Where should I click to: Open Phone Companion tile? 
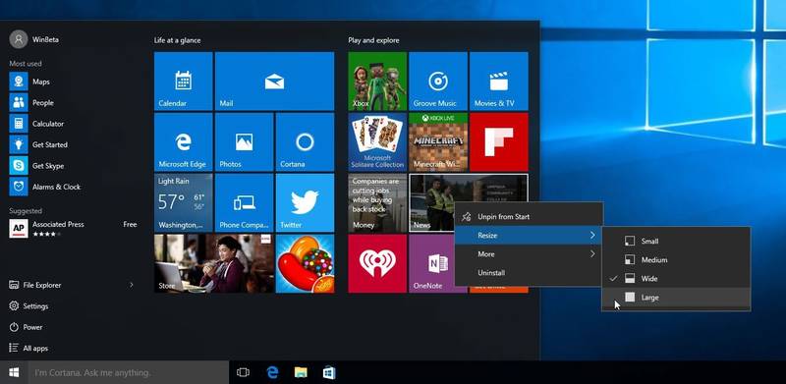pos(244,202)
